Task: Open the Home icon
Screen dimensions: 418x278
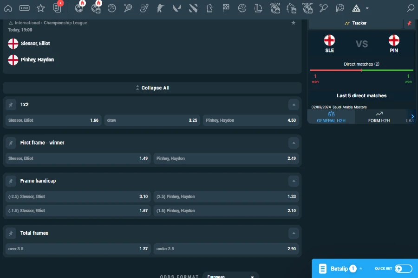Action: pyautogui.click(x=8, y=8)
